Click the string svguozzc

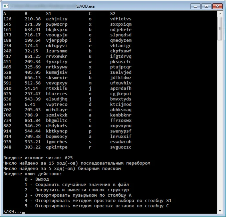pos(121,147)
